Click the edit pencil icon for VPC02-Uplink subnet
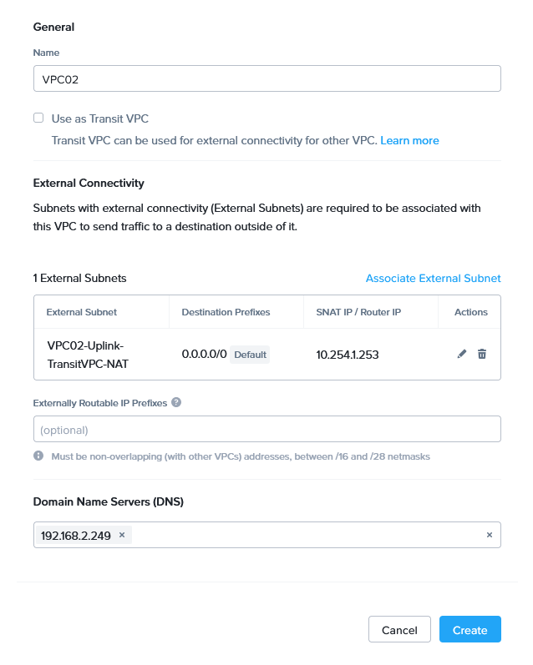Viewport: 533px width, 665px height. point(462,354)
